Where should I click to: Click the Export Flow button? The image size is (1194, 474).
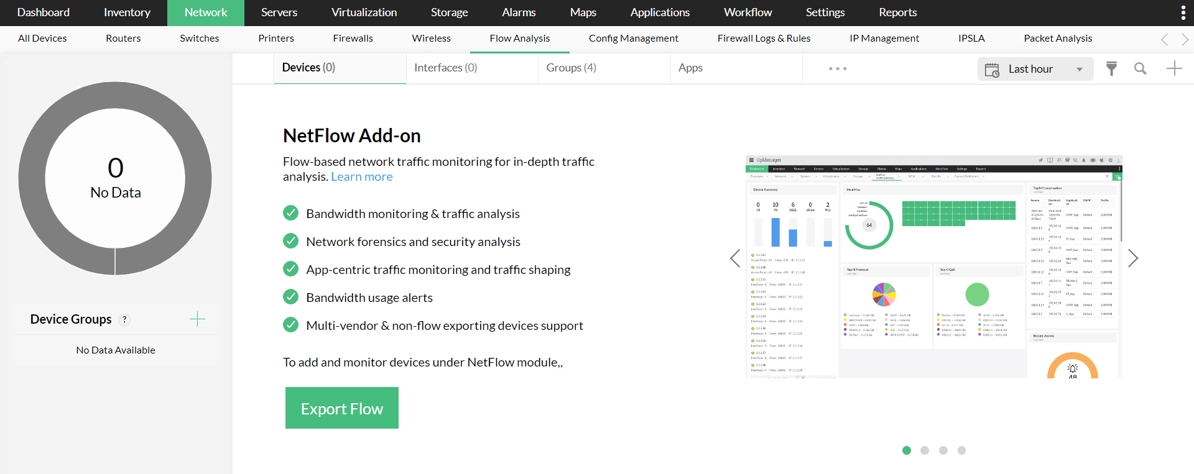(342, 408)
